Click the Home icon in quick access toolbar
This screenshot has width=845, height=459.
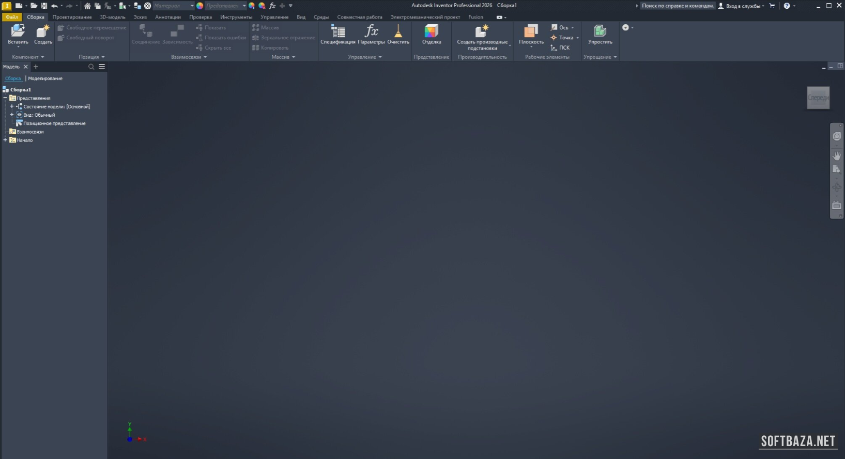click(87, 6)
